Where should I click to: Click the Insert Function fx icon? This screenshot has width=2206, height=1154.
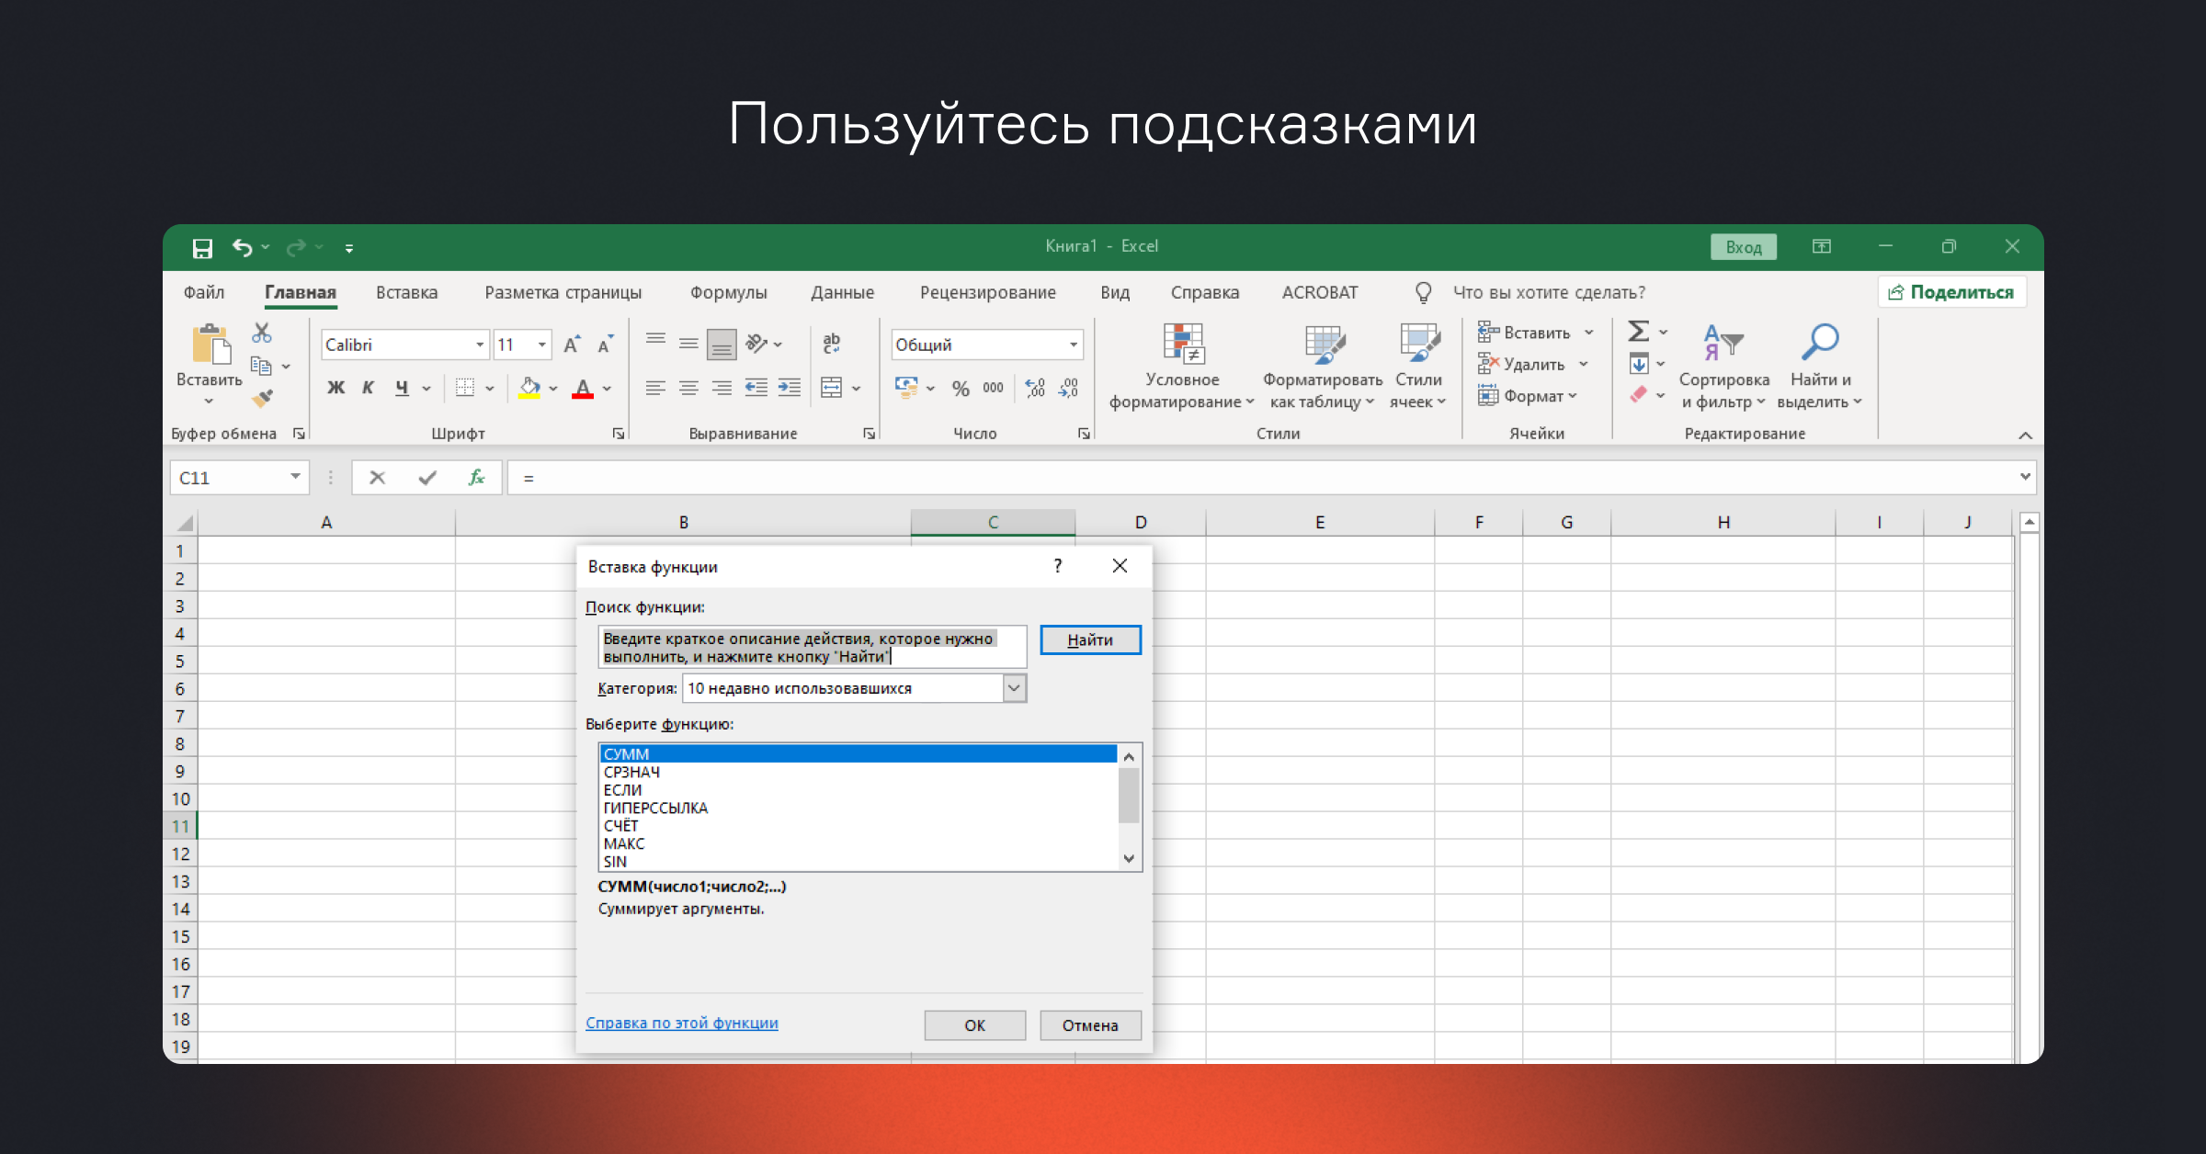(476, 478)
